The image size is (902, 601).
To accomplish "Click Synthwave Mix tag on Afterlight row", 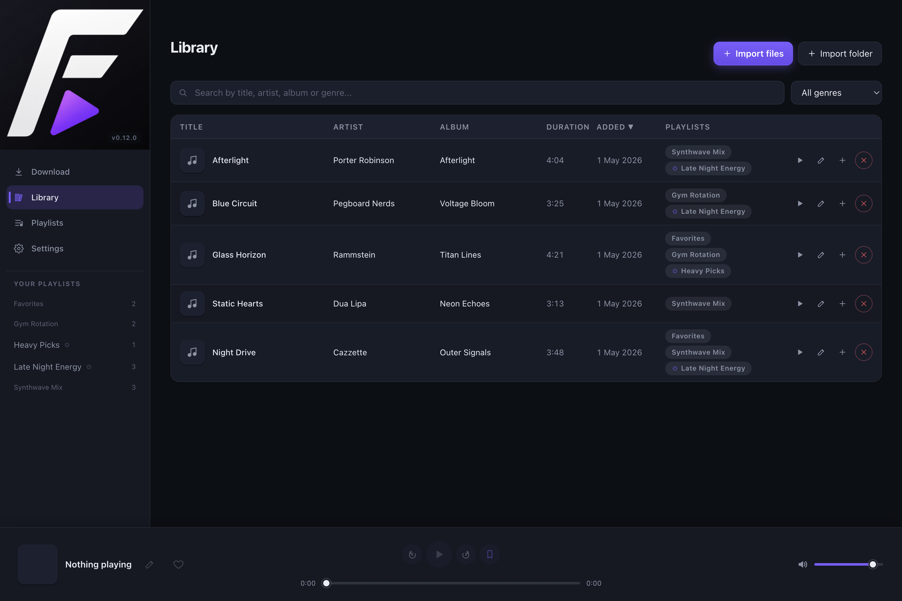I will tap(698, 152).
